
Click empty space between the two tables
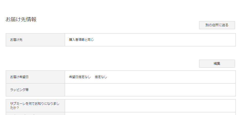[x=102, y=53]
